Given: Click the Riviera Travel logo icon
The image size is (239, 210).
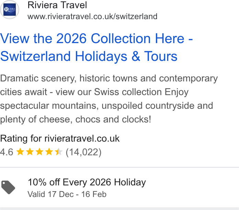Looking at the screenshot, I should pos(10,10).
